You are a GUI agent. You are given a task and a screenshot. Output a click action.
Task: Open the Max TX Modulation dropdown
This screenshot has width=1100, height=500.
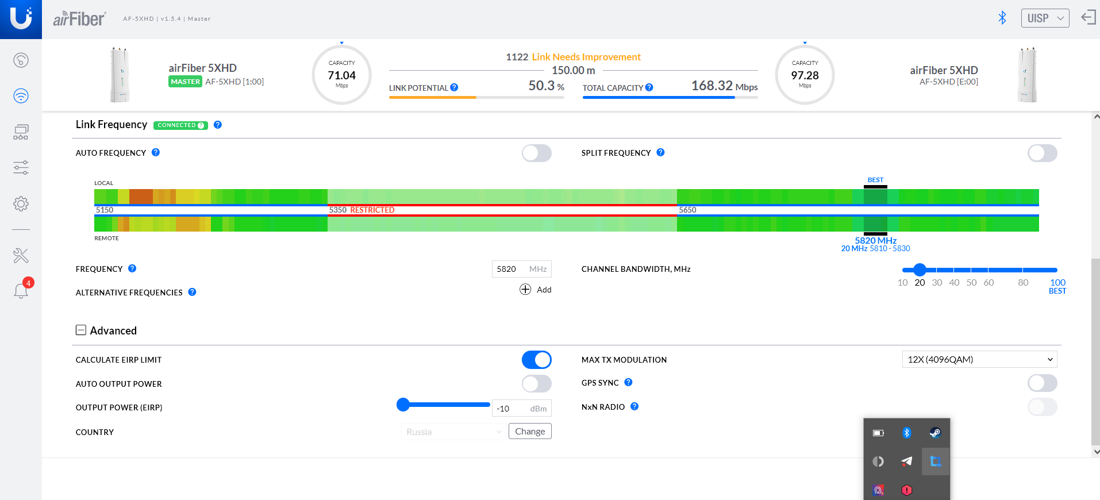coord(979,359)
